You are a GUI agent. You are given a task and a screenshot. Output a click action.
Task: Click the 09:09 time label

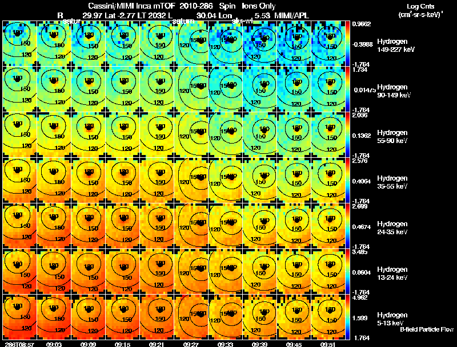click(89, 344)
